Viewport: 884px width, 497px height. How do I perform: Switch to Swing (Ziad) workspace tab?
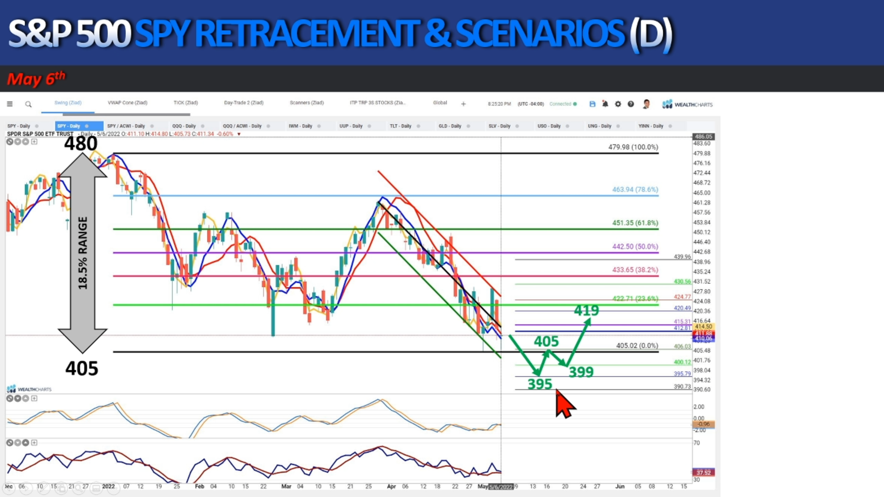point(68,103)
